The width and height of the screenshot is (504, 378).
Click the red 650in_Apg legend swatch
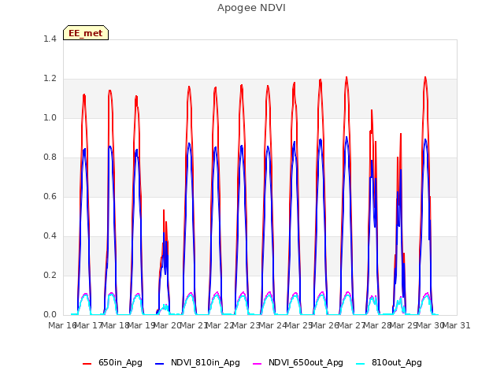87,363
